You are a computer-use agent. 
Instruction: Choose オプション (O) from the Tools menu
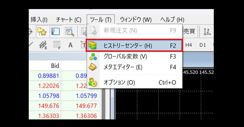tap(119, 82)
